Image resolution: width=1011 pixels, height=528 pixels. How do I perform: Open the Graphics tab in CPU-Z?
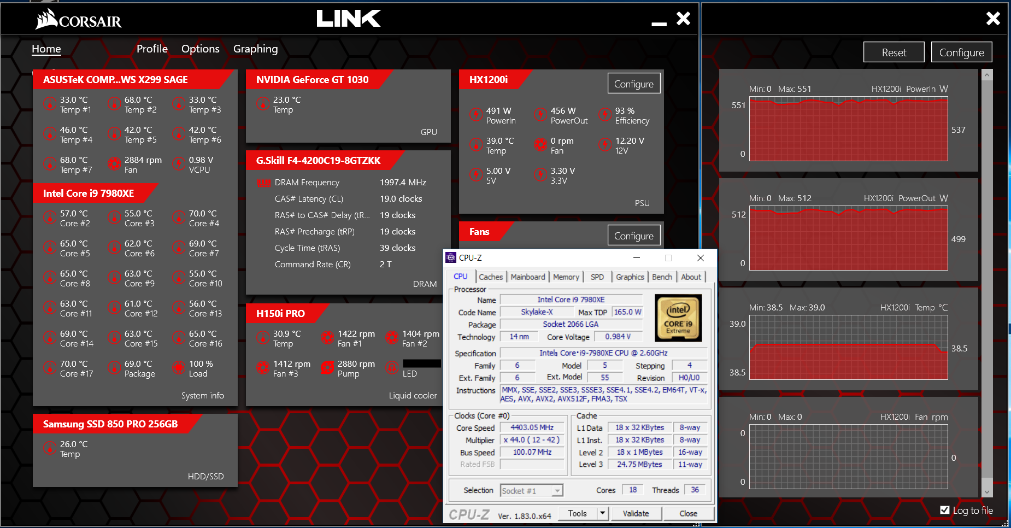630,277
